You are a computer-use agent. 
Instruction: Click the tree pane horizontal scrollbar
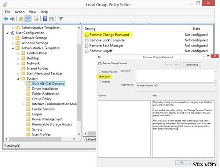point(35,139)
